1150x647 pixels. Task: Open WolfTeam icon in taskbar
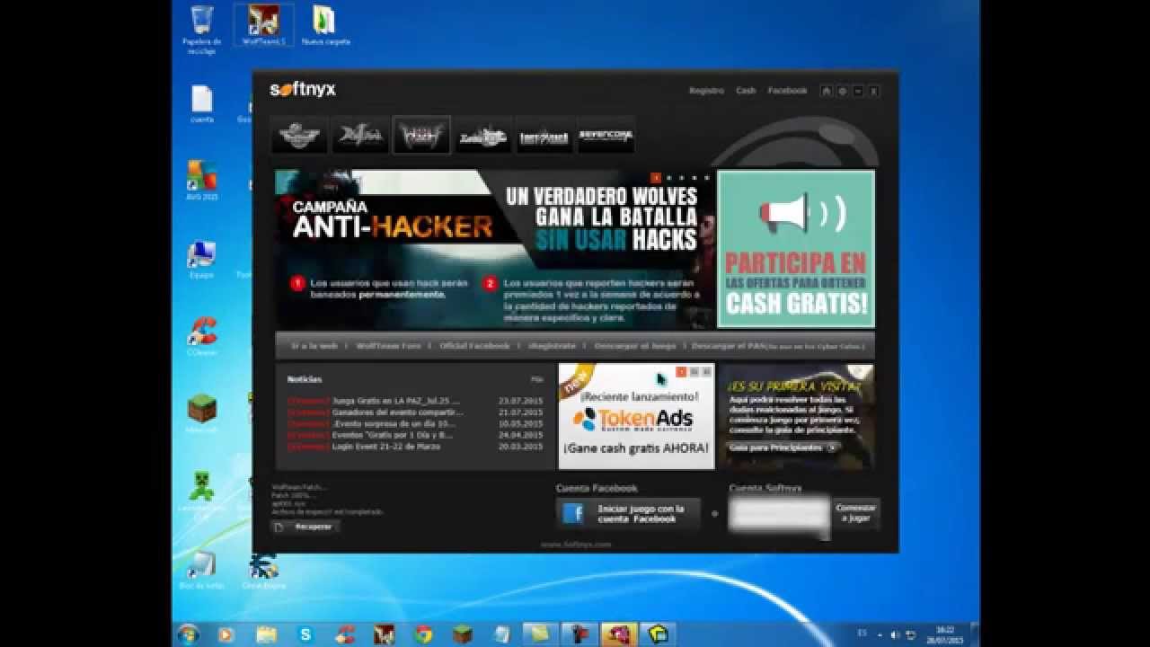(x=384, y=634)
